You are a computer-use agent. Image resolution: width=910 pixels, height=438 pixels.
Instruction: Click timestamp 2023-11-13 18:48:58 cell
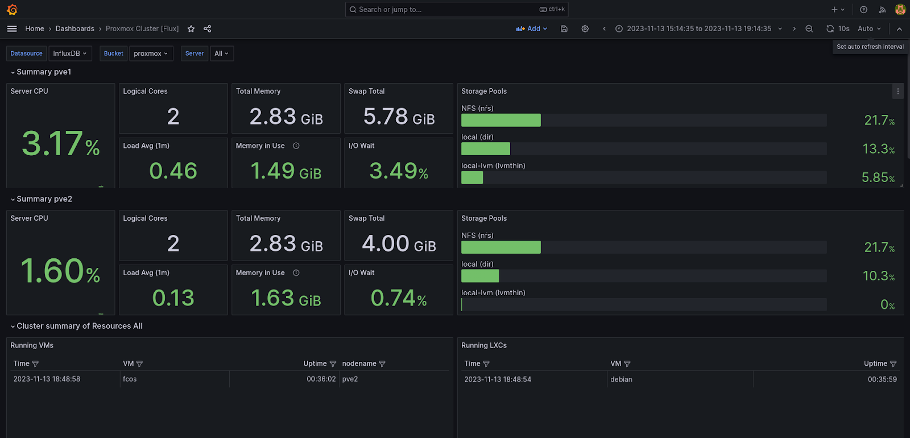(47, 379)
